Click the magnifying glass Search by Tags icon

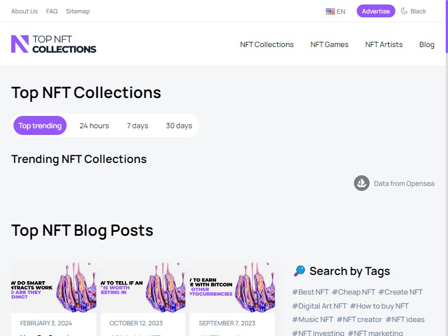click(300, 271)
